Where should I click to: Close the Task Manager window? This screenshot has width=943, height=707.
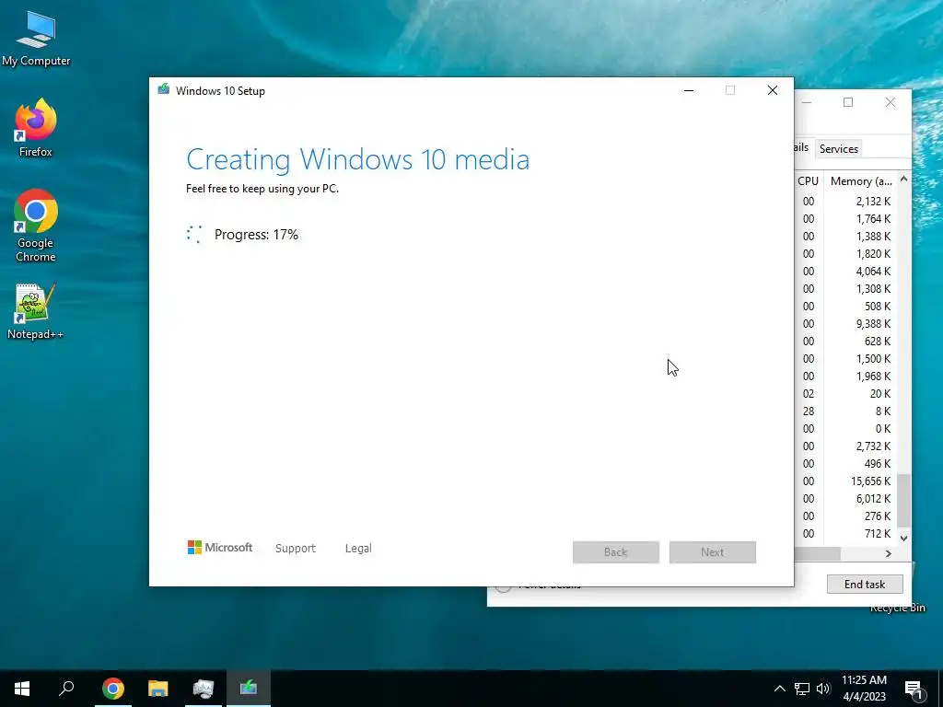coord(891,102)
